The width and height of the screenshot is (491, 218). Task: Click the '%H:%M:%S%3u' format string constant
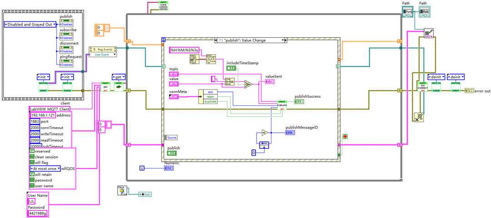click(x=185, y=50)
